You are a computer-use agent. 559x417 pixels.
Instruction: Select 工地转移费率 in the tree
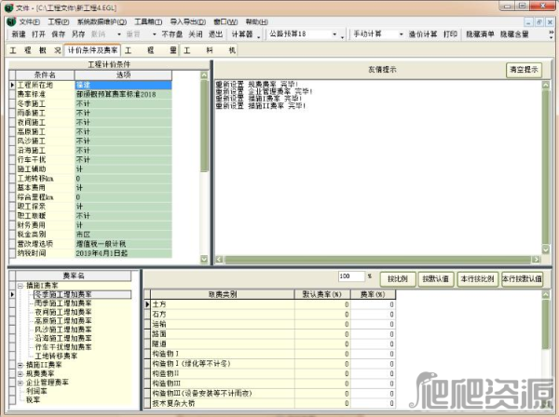[x=56, y=356]
